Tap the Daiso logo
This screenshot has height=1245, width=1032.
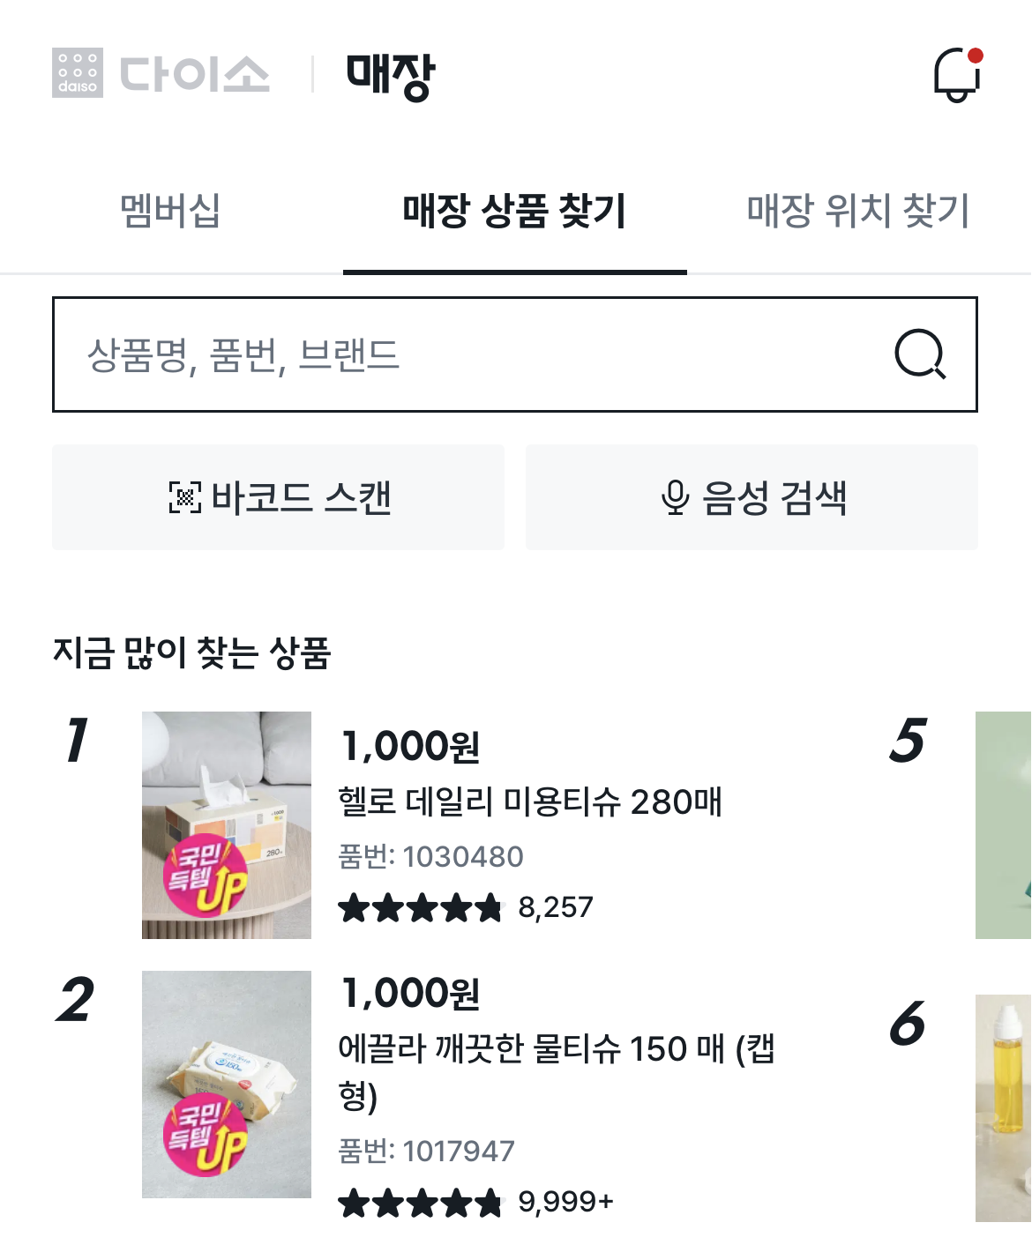click(x=161, y=73)
